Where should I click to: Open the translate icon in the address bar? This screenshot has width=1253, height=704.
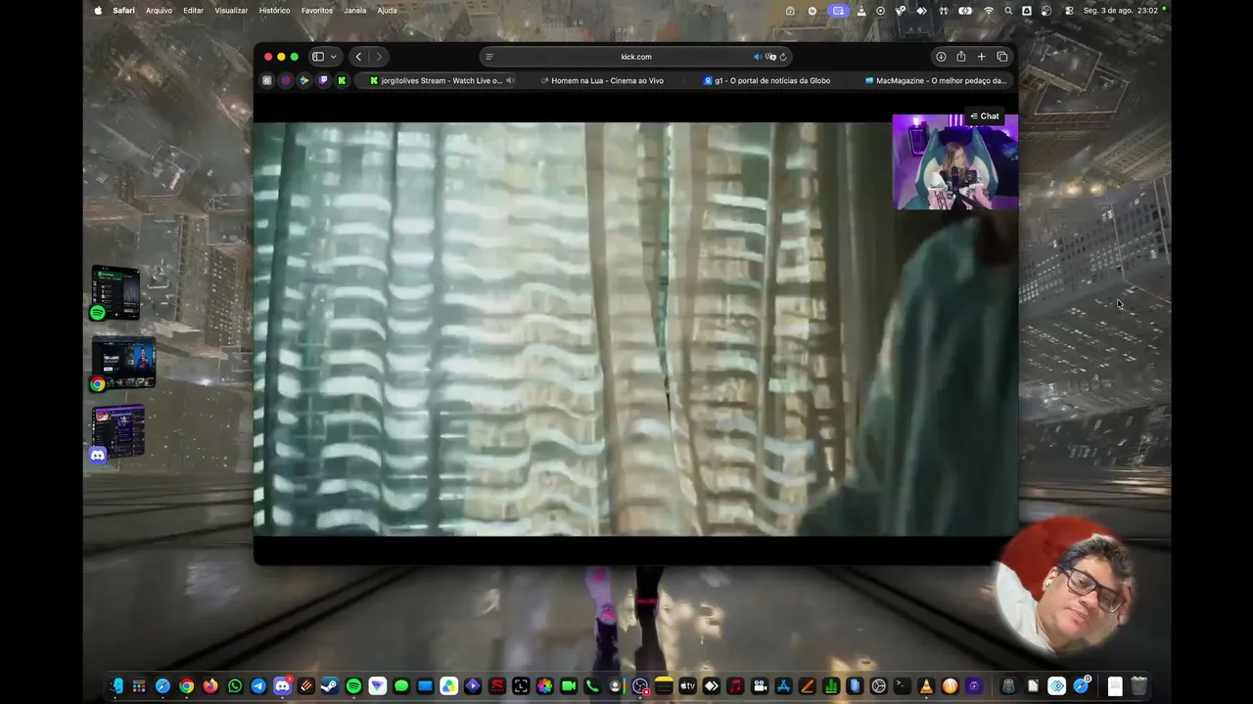(770, 57)
